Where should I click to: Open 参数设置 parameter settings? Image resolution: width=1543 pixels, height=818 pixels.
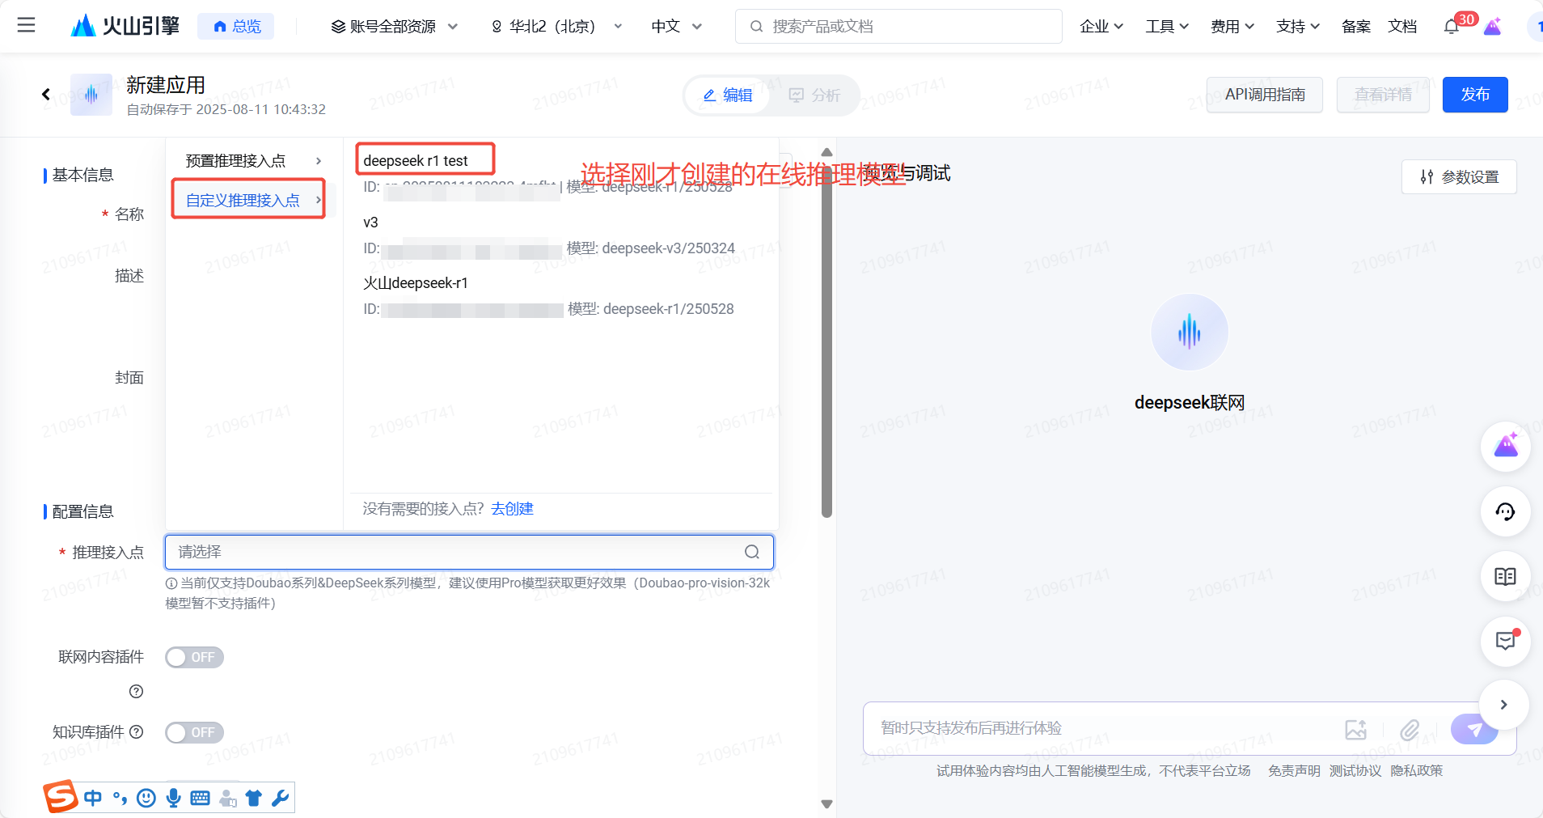point(1459,176)
